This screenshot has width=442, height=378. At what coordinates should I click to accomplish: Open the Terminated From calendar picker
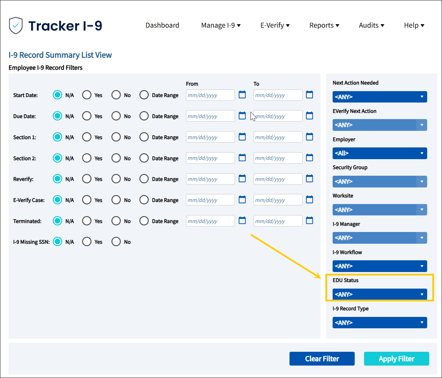point(242,221)
